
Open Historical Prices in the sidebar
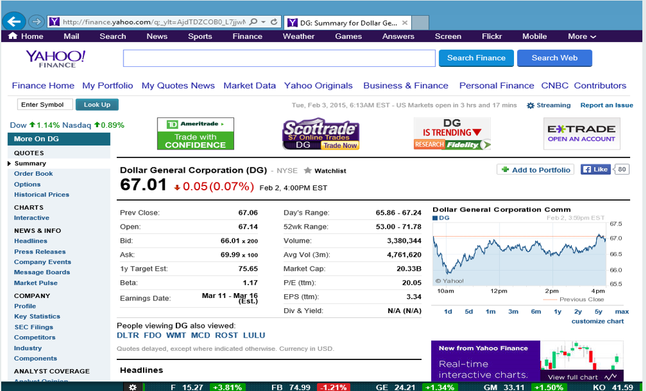coord(41,195)
